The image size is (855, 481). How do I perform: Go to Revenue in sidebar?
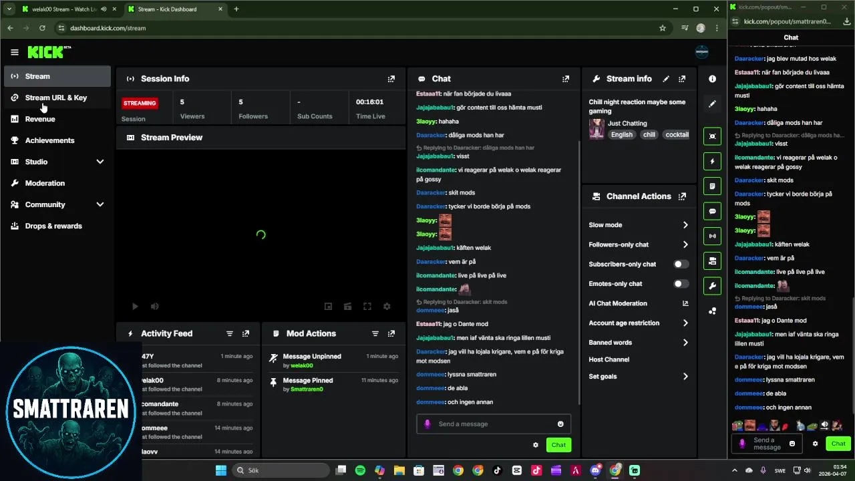tap(57, 119)
